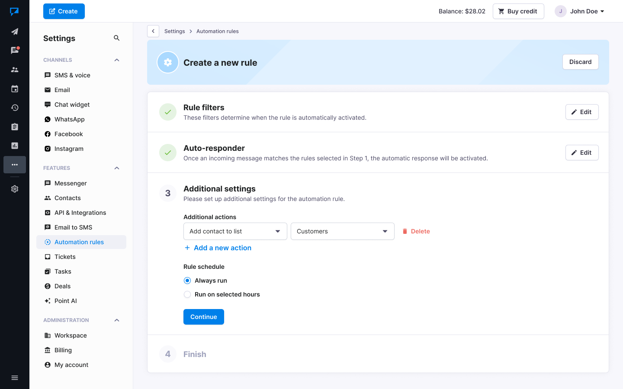Expand the hamburger menu at bottom left
The height and width of the screenshot is (389, 623).
15,378
